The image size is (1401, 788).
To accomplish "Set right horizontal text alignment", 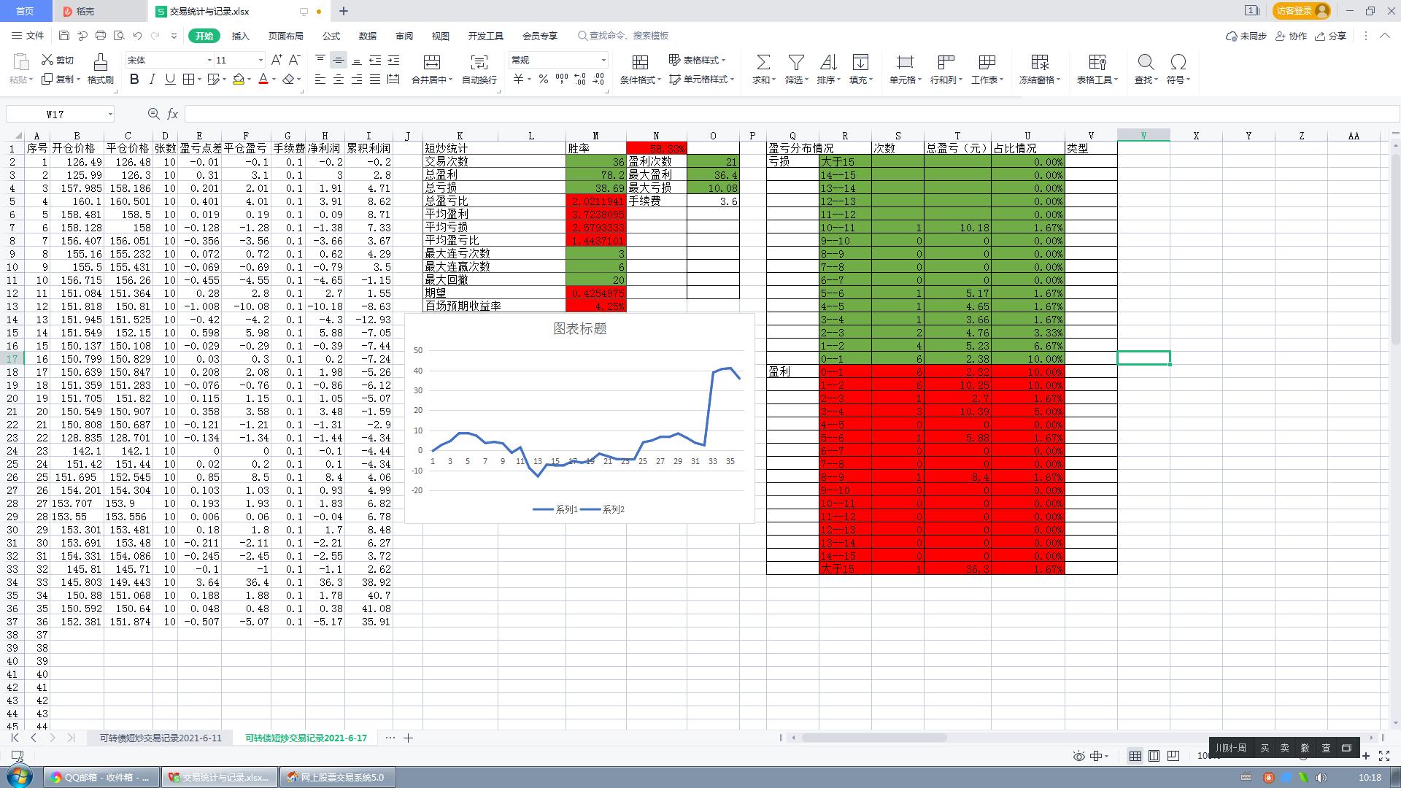I will point(357,80).
